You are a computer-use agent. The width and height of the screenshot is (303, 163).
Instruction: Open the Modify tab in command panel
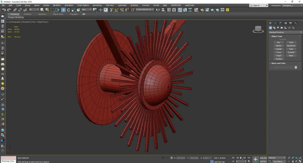275,23
